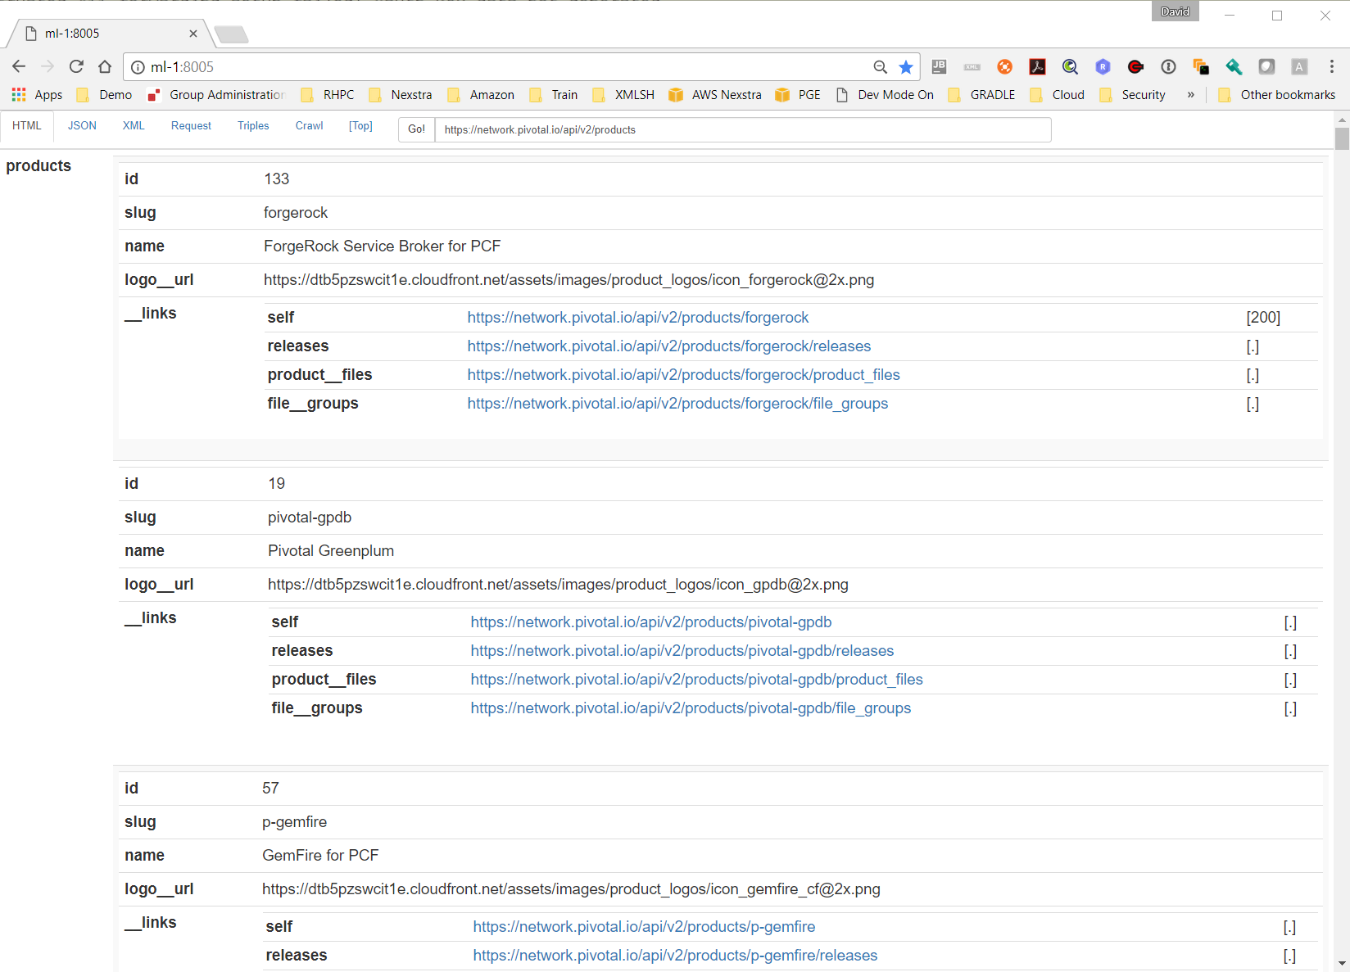Image resolution: width=1350 pixels, height=972 pixels.
Task: Open the pivotal-gpdb product_files link
Action: pyautogui.click(x=696, y=680)
